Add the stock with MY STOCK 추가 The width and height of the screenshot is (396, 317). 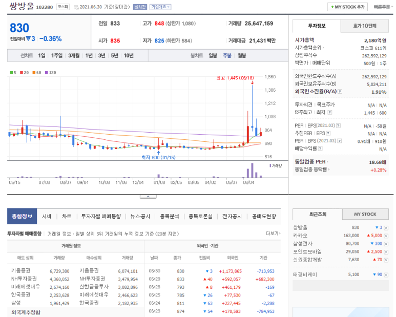[348, 7]
